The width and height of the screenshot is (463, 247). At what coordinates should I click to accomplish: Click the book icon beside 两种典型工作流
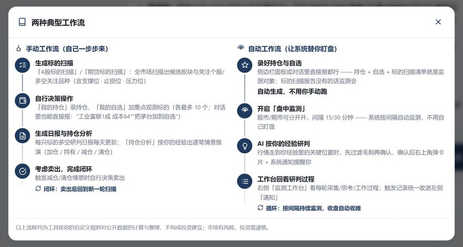(x=22, y=22)
